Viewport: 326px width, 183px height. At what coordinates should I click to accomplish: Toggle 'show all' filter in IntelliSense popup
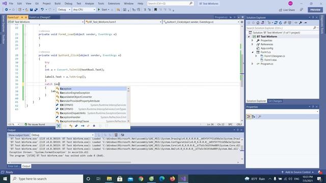59,126
